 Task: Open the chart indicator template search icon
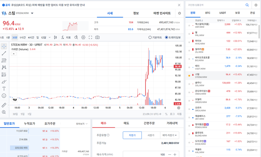[x=76, y=37]
